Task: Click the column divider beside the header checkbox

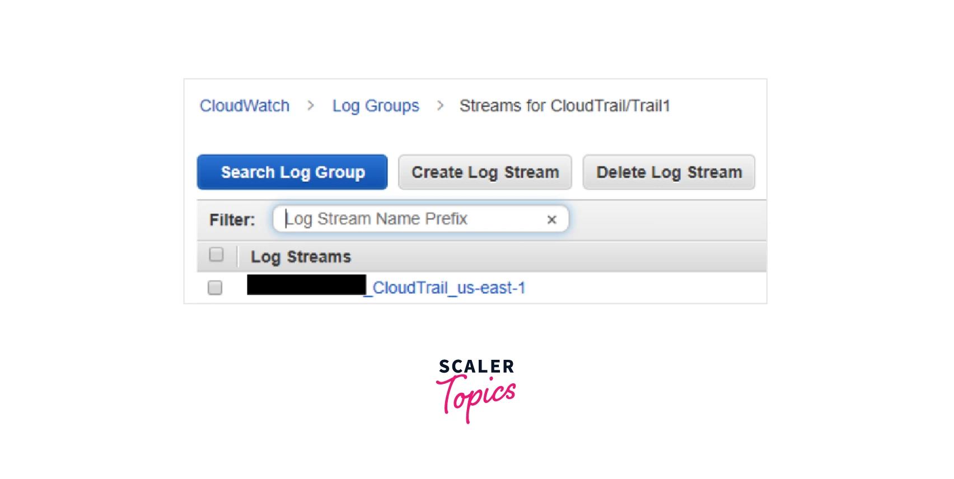Action: tap(237, 256)
